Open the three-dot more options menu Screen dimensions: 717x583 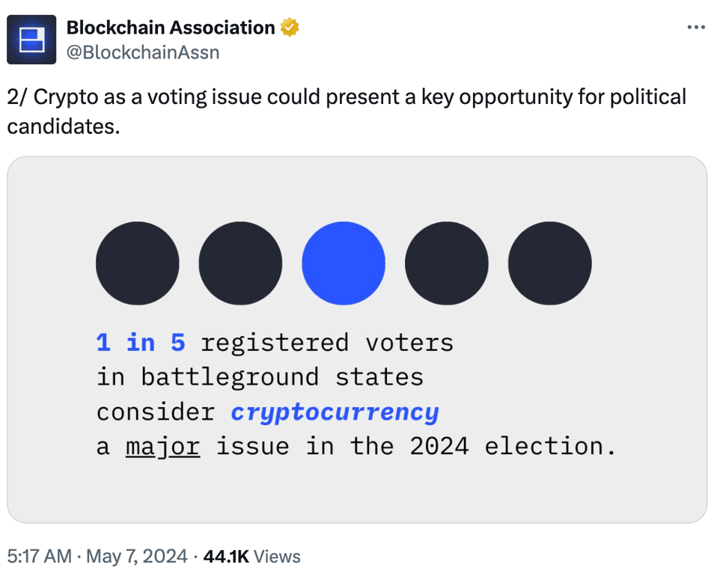coord(695,28)
